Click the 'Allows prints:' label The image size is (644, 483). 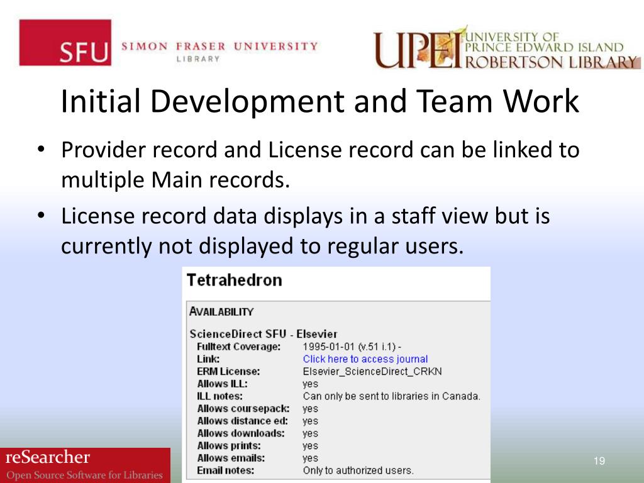click(x=229, y=446)
